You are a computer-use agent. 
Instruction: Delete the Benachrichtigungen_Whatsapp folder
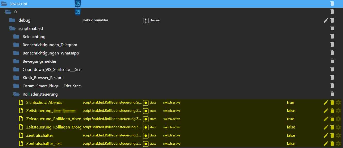tap(332, 53)
